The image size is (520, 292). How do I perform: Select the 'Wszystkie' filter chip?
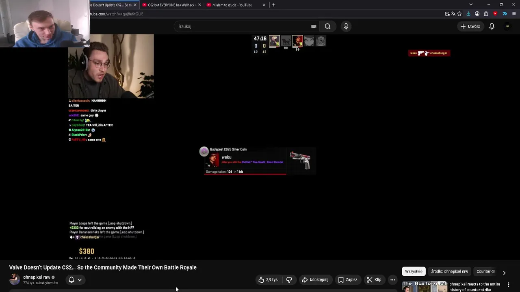click(x=414, y=271)
